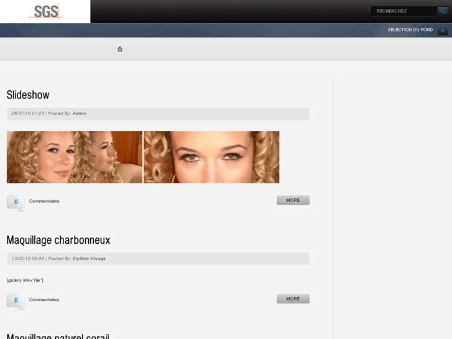Click MORE button for Maquillage charbonneux
The width and height of the screenshot is (452, 339).
[293, 299]
